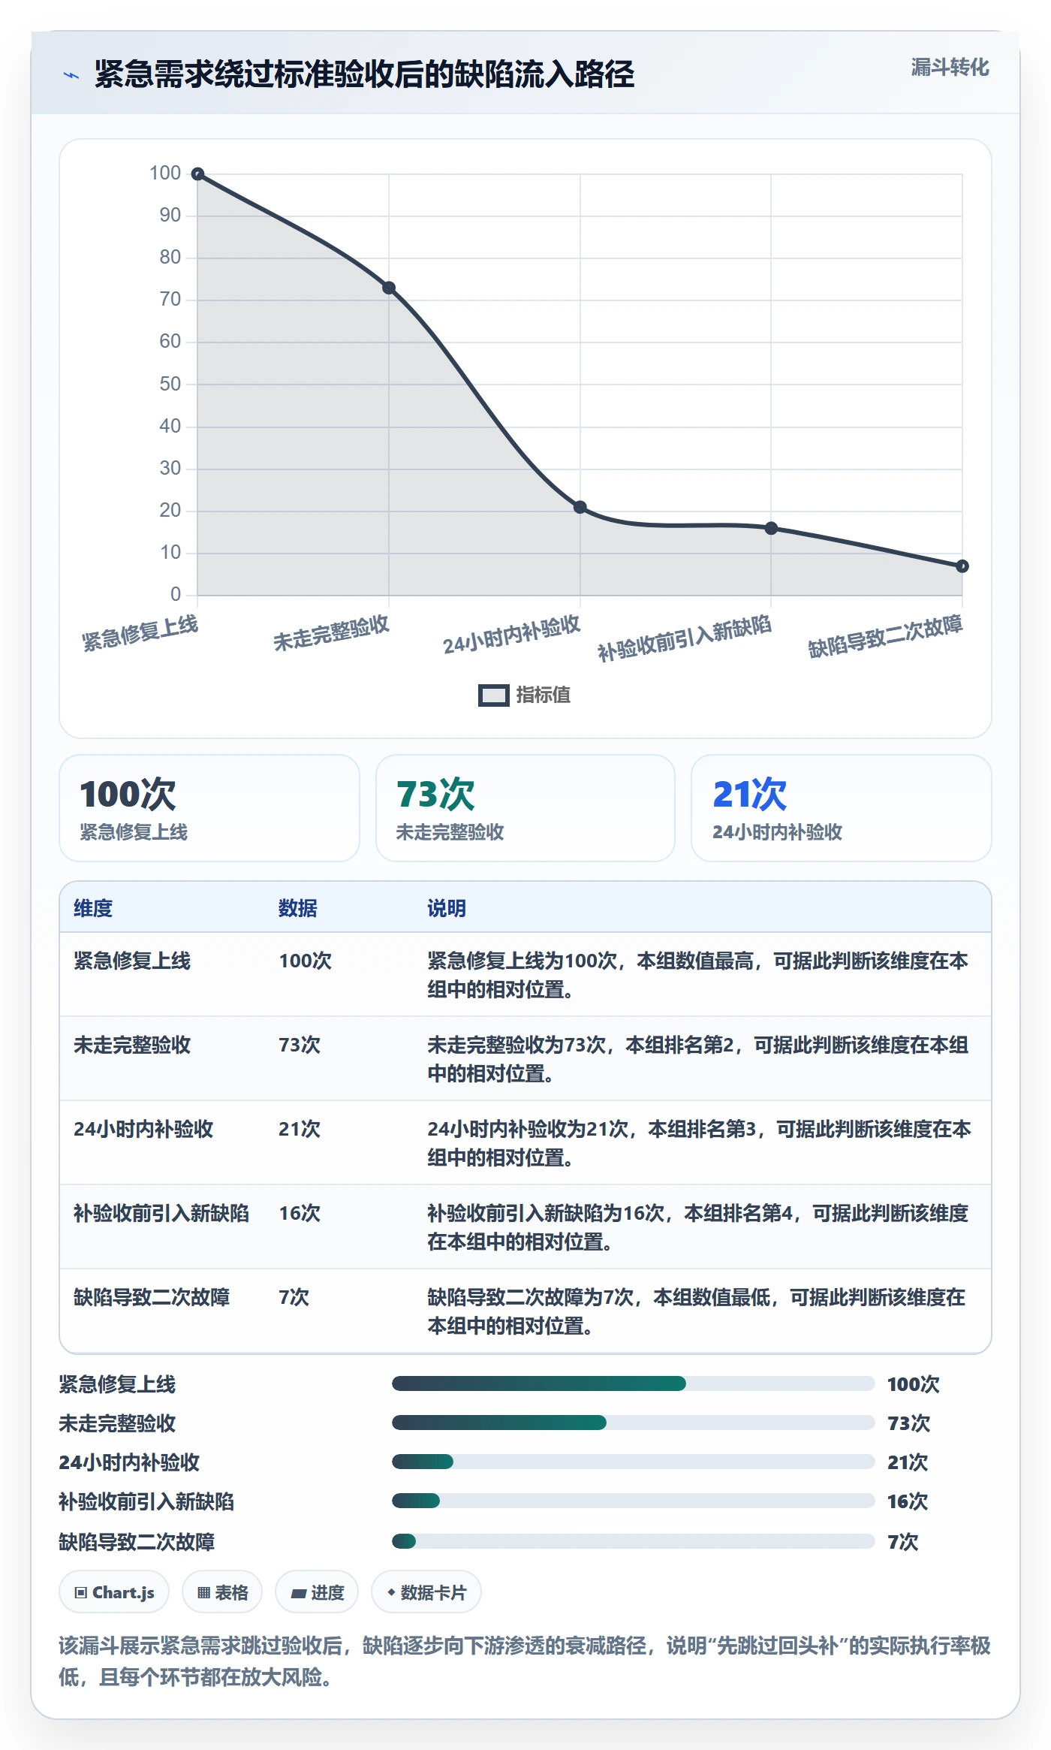Image resolution: width=1051 pixels, height=1750 pixels.
Task: Open the 73次 未走完整验收 data card
Action: (525, 808)
